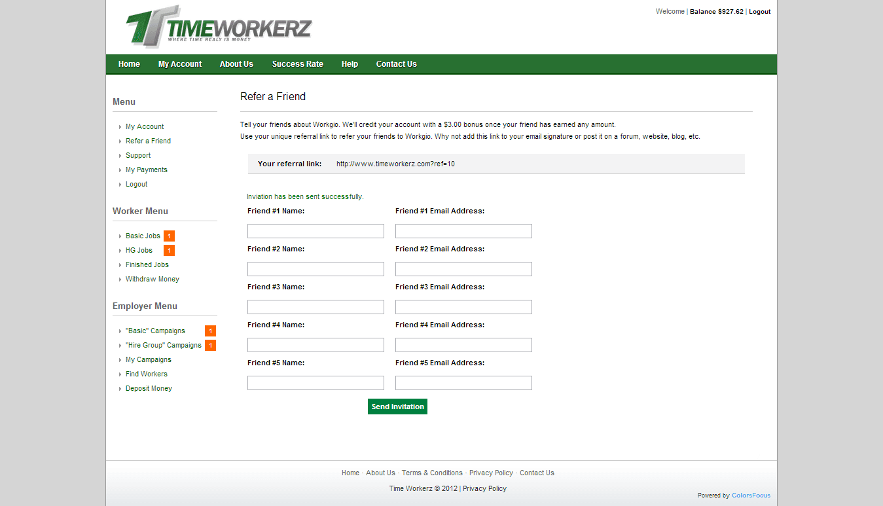This screenshot has height=506, width=883.
Task: Focus the Friend #5 Email Address field
Action: 463,383
